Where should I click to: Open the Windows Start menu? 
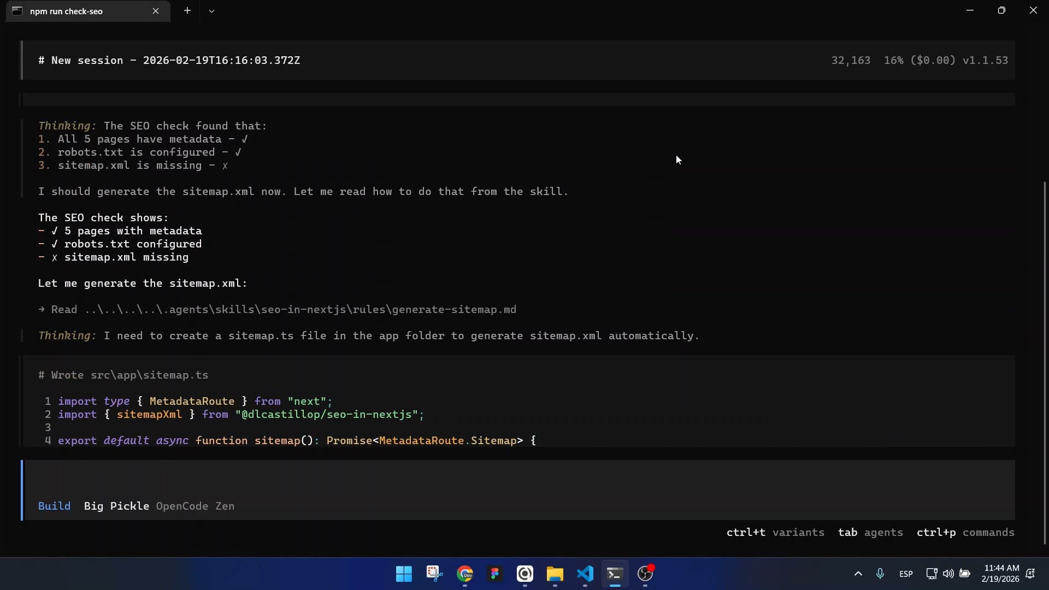coord(403,574)
